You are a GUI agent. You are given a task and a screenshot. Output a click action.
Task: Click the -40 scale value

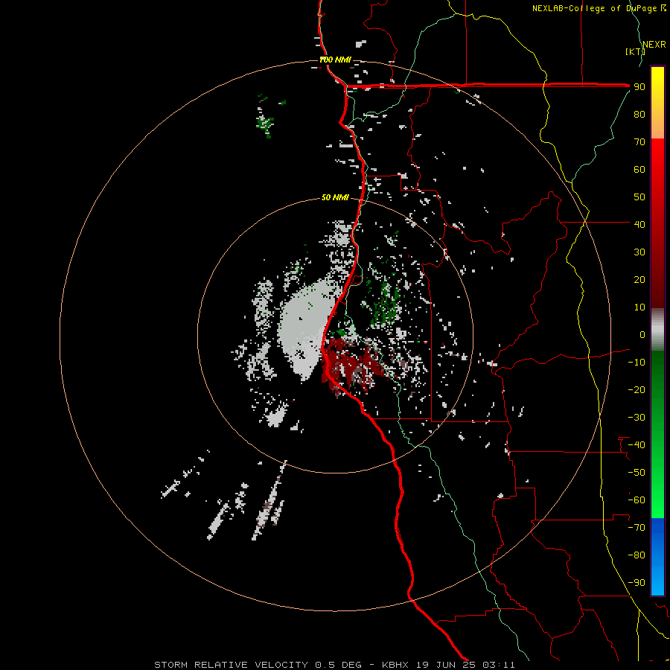636,445
